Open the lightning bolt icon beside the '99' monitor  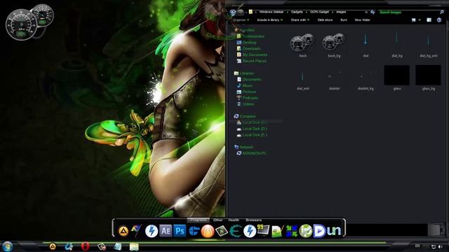tap(250, 231)
